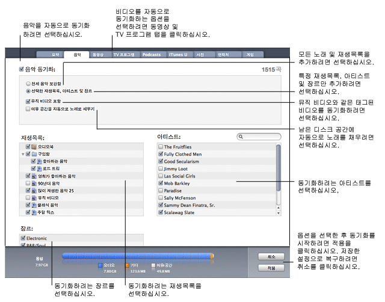Click the artist list scroll-down arrow
385x302 pixels.
(278, 213)
